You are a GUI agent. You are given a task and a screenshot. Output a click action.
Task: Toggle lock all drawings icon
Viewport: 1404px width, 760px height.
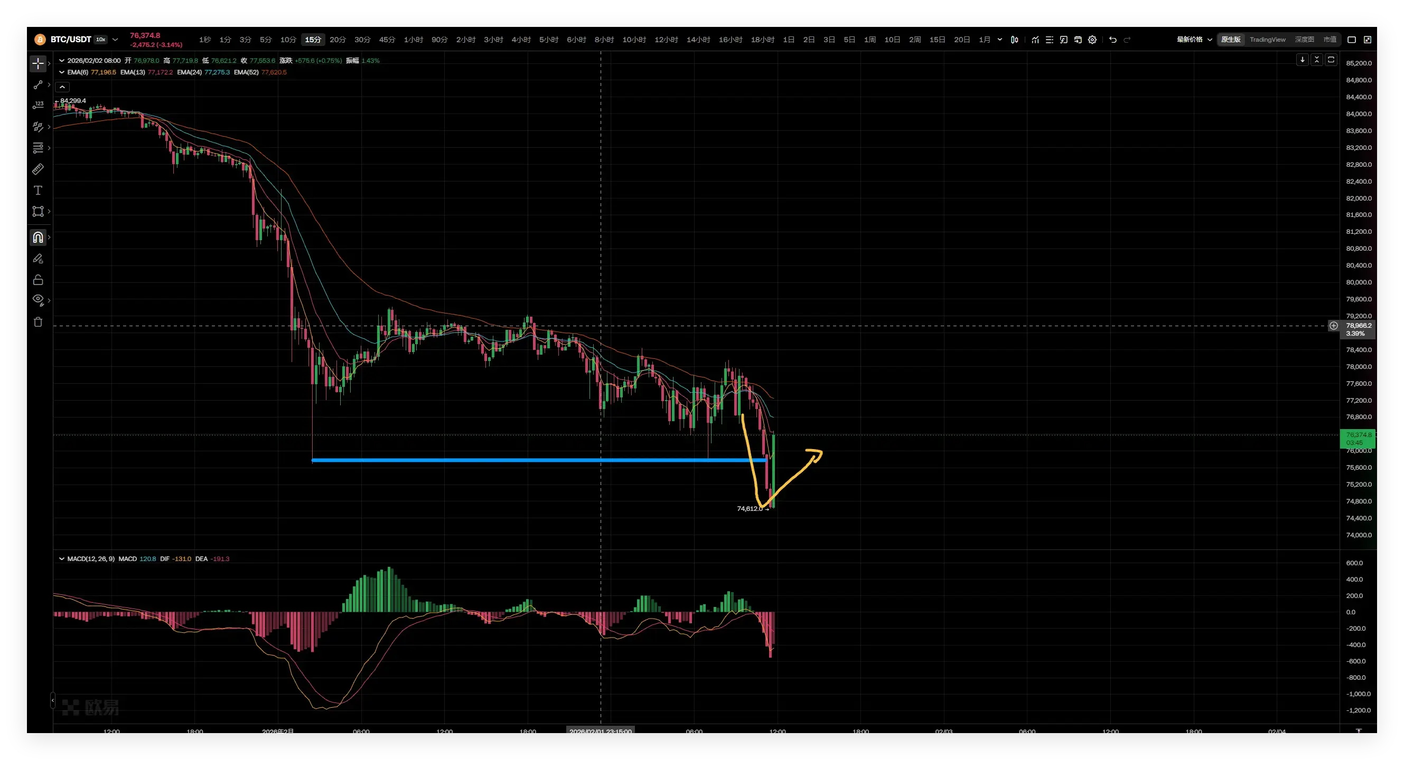pyautogui.click(x=38, y=280)
